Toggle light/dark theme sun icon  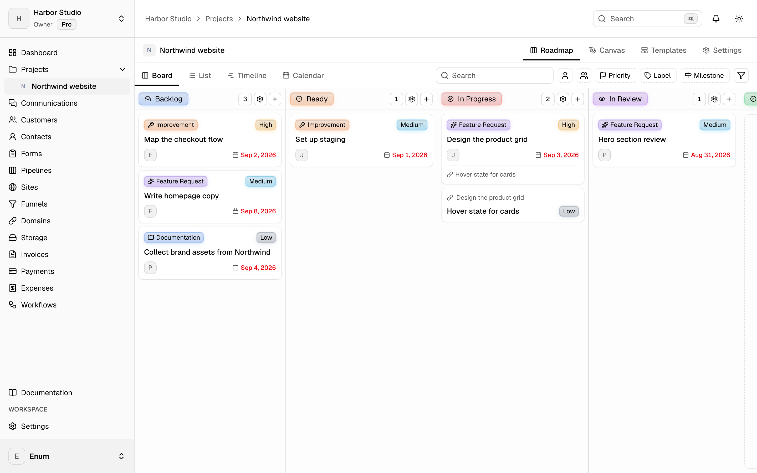click(739, 19)
